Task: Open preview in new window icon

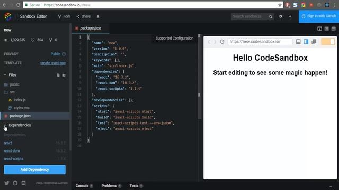Action: tap(314, 42)
